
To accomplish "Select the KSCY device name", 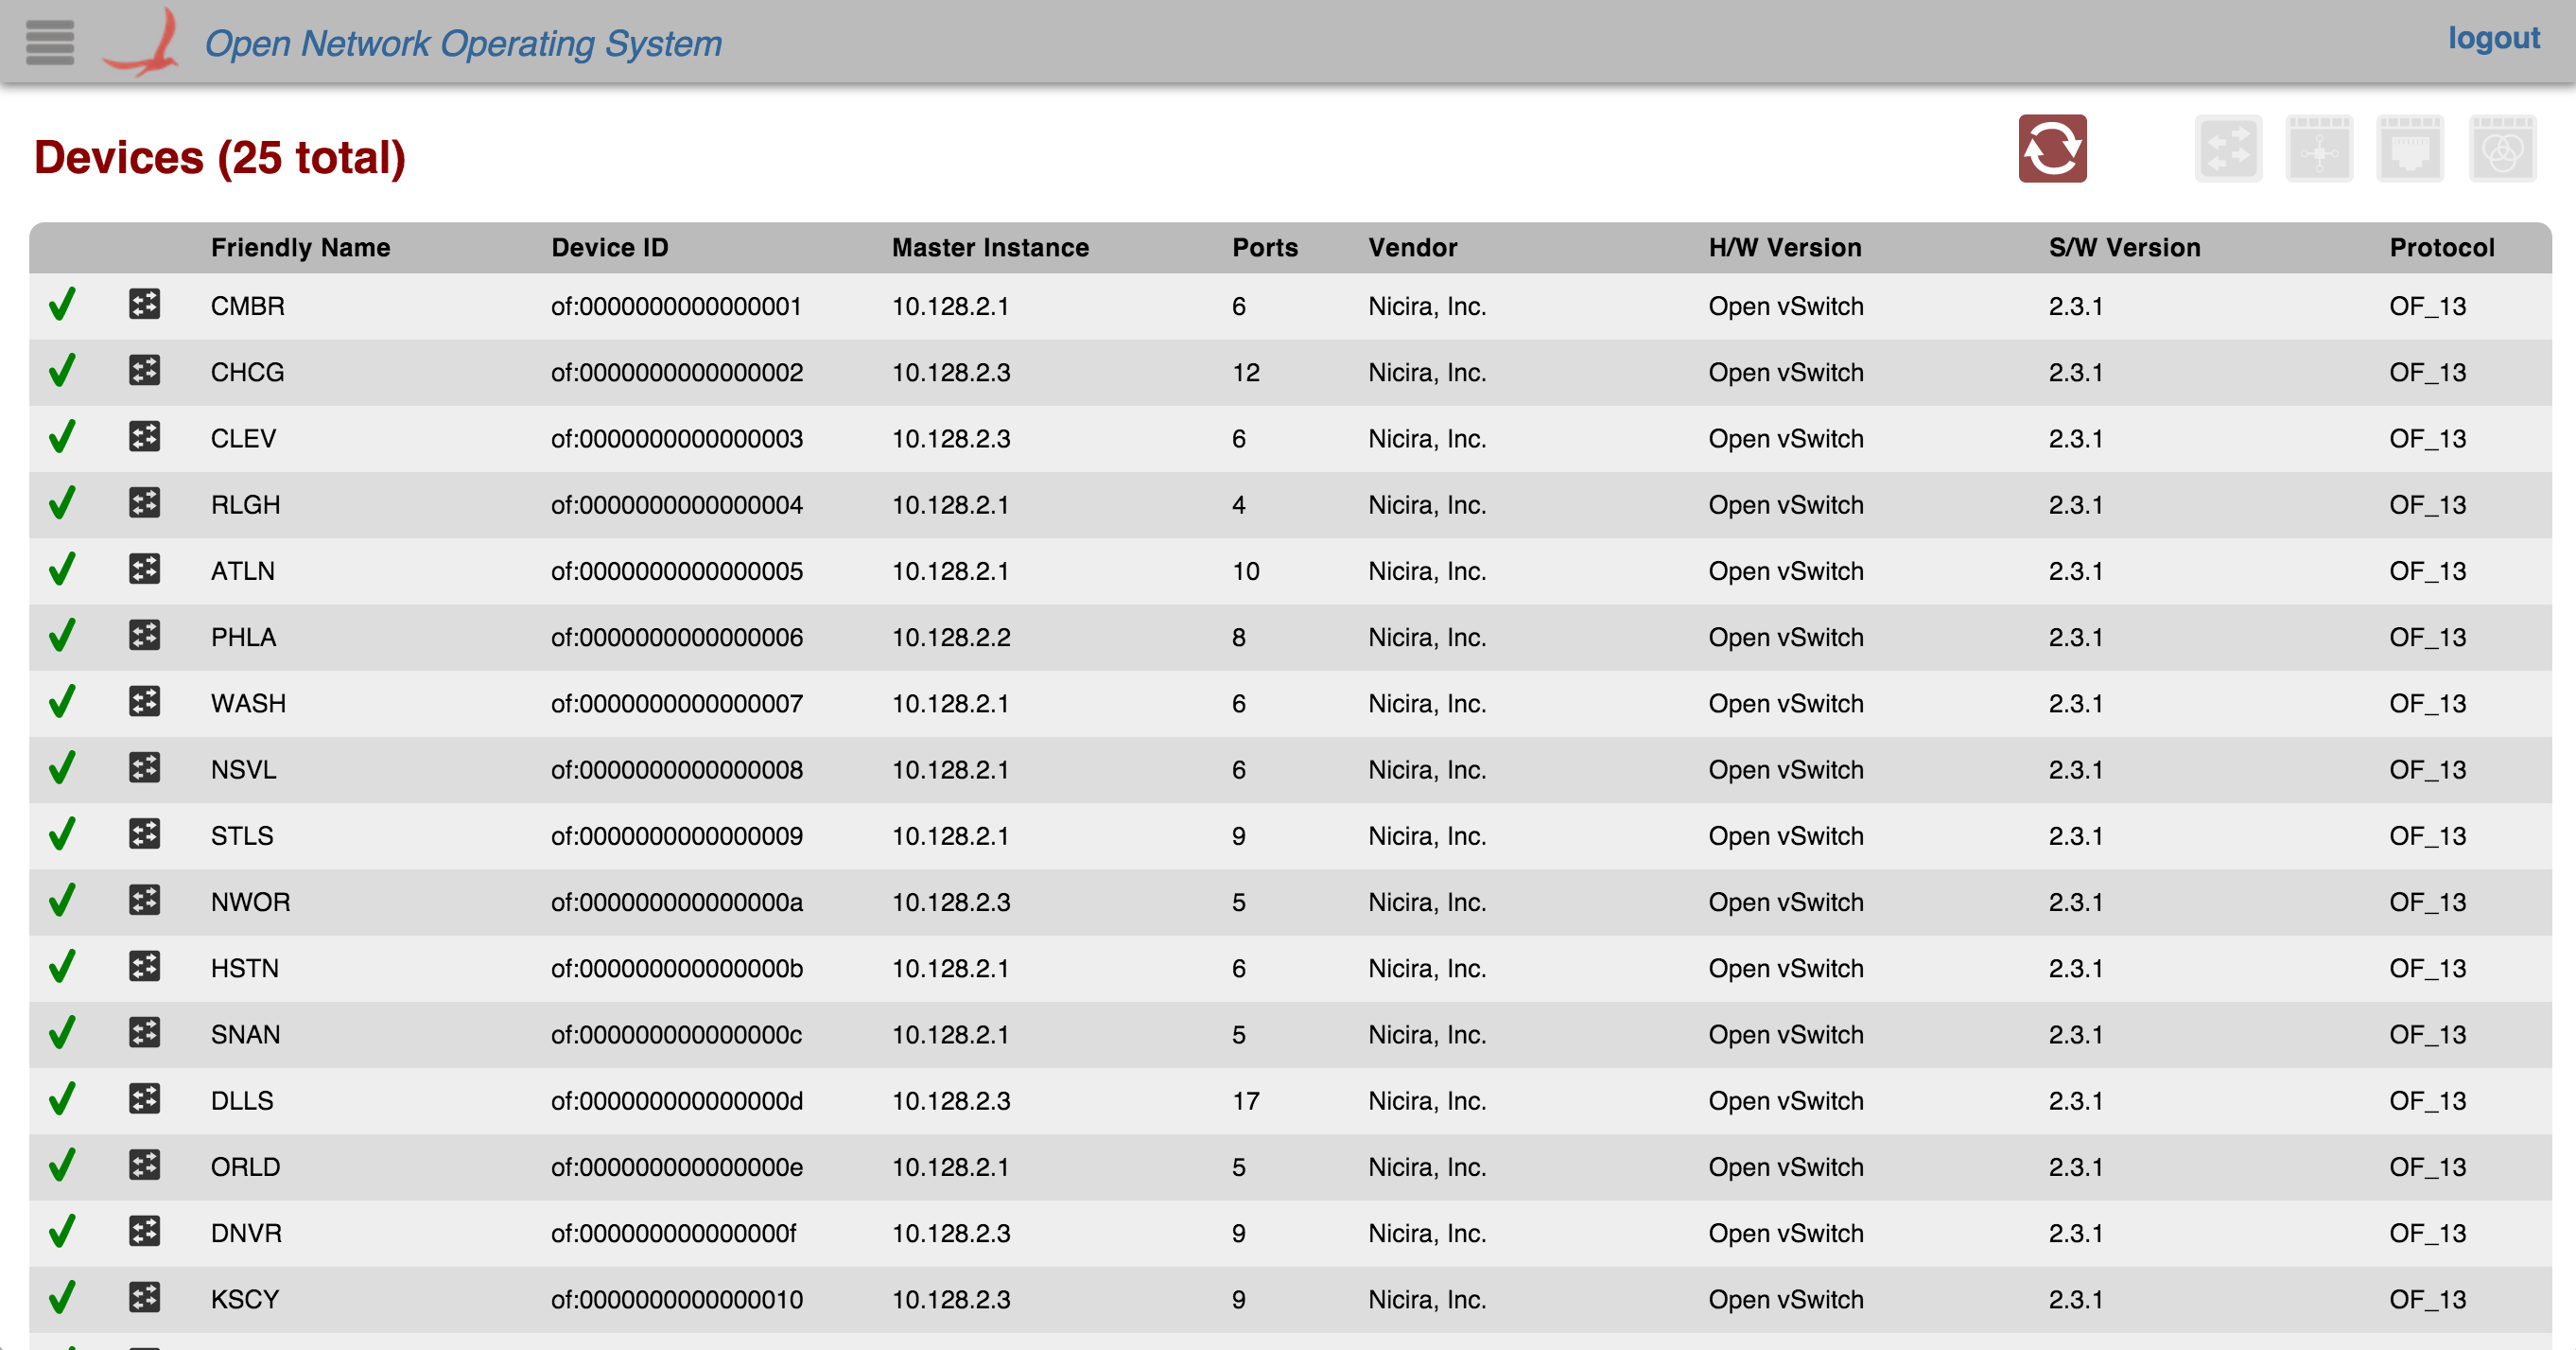I will 244,1299.
